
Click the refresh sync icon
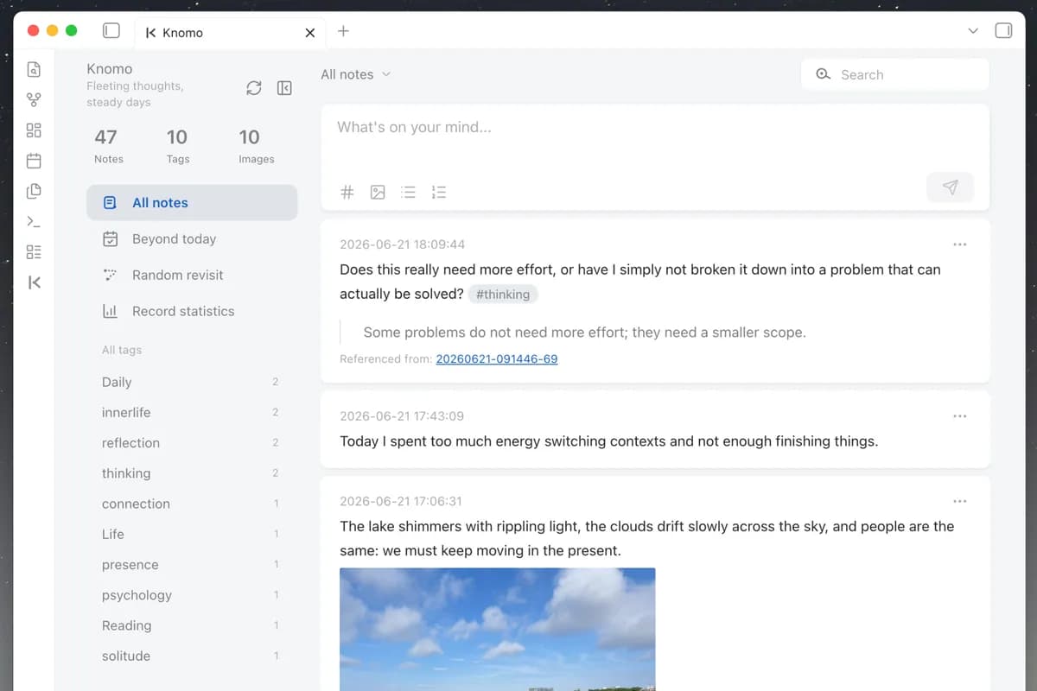pos(253,88)
